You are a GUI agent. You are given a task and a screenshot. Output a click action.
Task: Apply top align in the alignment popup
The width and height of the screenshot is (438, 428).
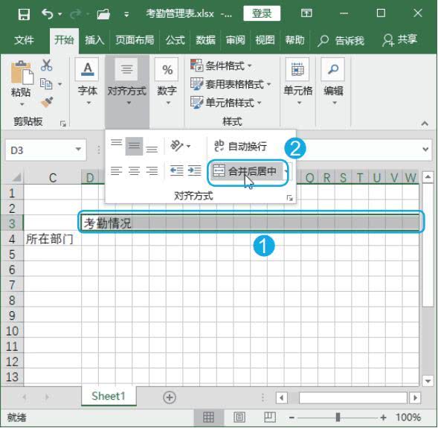click(117, 143)
